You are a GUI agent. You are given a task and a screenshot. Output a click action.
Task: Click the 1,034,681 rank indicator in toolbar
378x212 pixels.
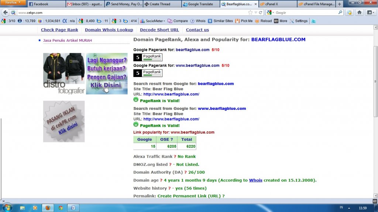click(x=49, y=21)
